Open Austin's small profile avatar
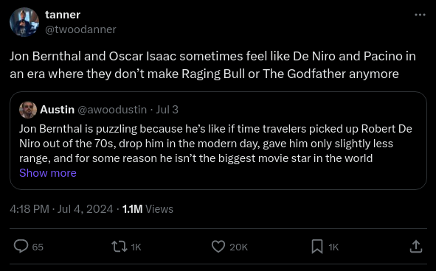Image resolution: width=436 pixels, height=271 pixels. [x=28, y=110]
